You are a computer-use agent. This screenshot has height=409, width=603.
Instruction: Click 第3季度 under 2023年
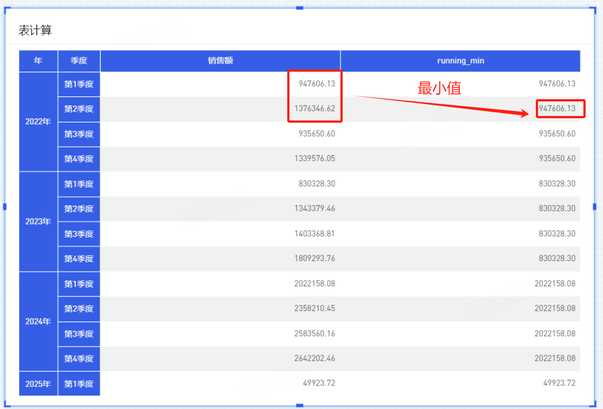tap(78, 234)
